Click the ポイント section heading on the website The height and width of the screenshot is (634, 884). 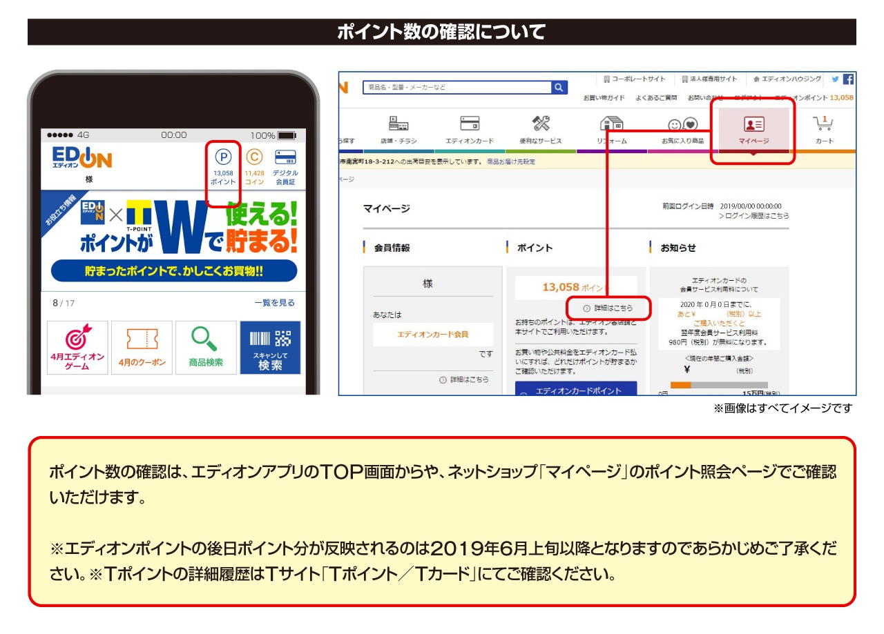tap(535, 248)
